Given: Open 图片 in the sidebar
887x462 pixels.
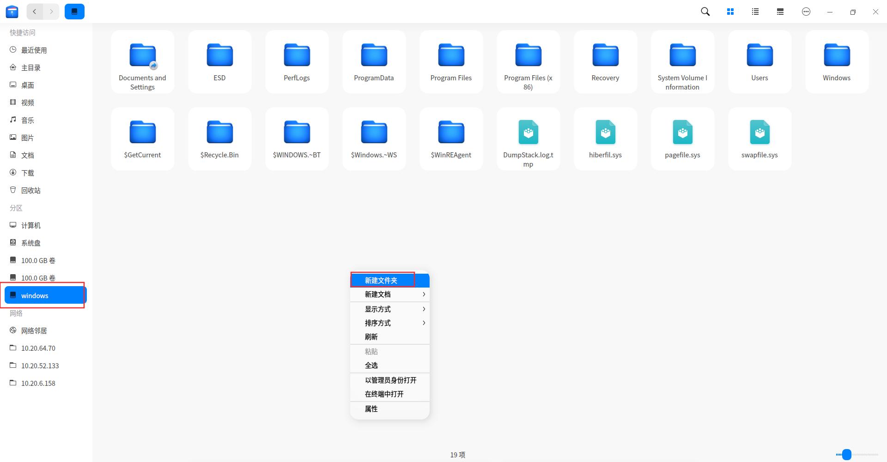Looking at the screenshot, I should (46, 138).
